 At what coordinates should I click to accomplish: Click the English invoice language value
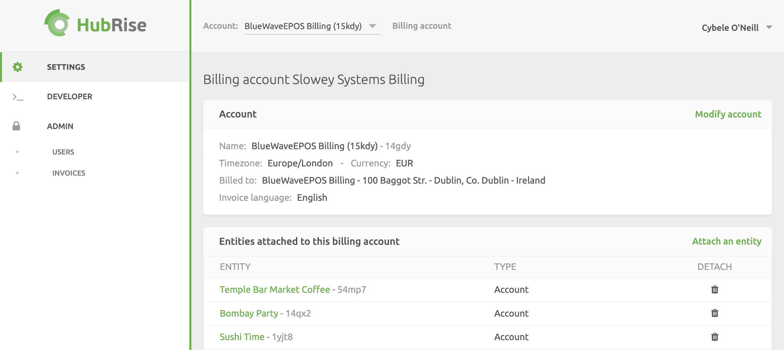(x=312, y=197)
